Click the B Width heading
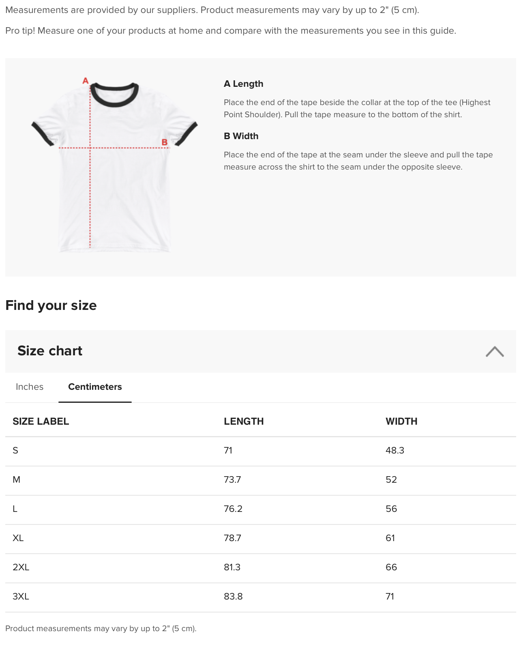 (241, 136)
